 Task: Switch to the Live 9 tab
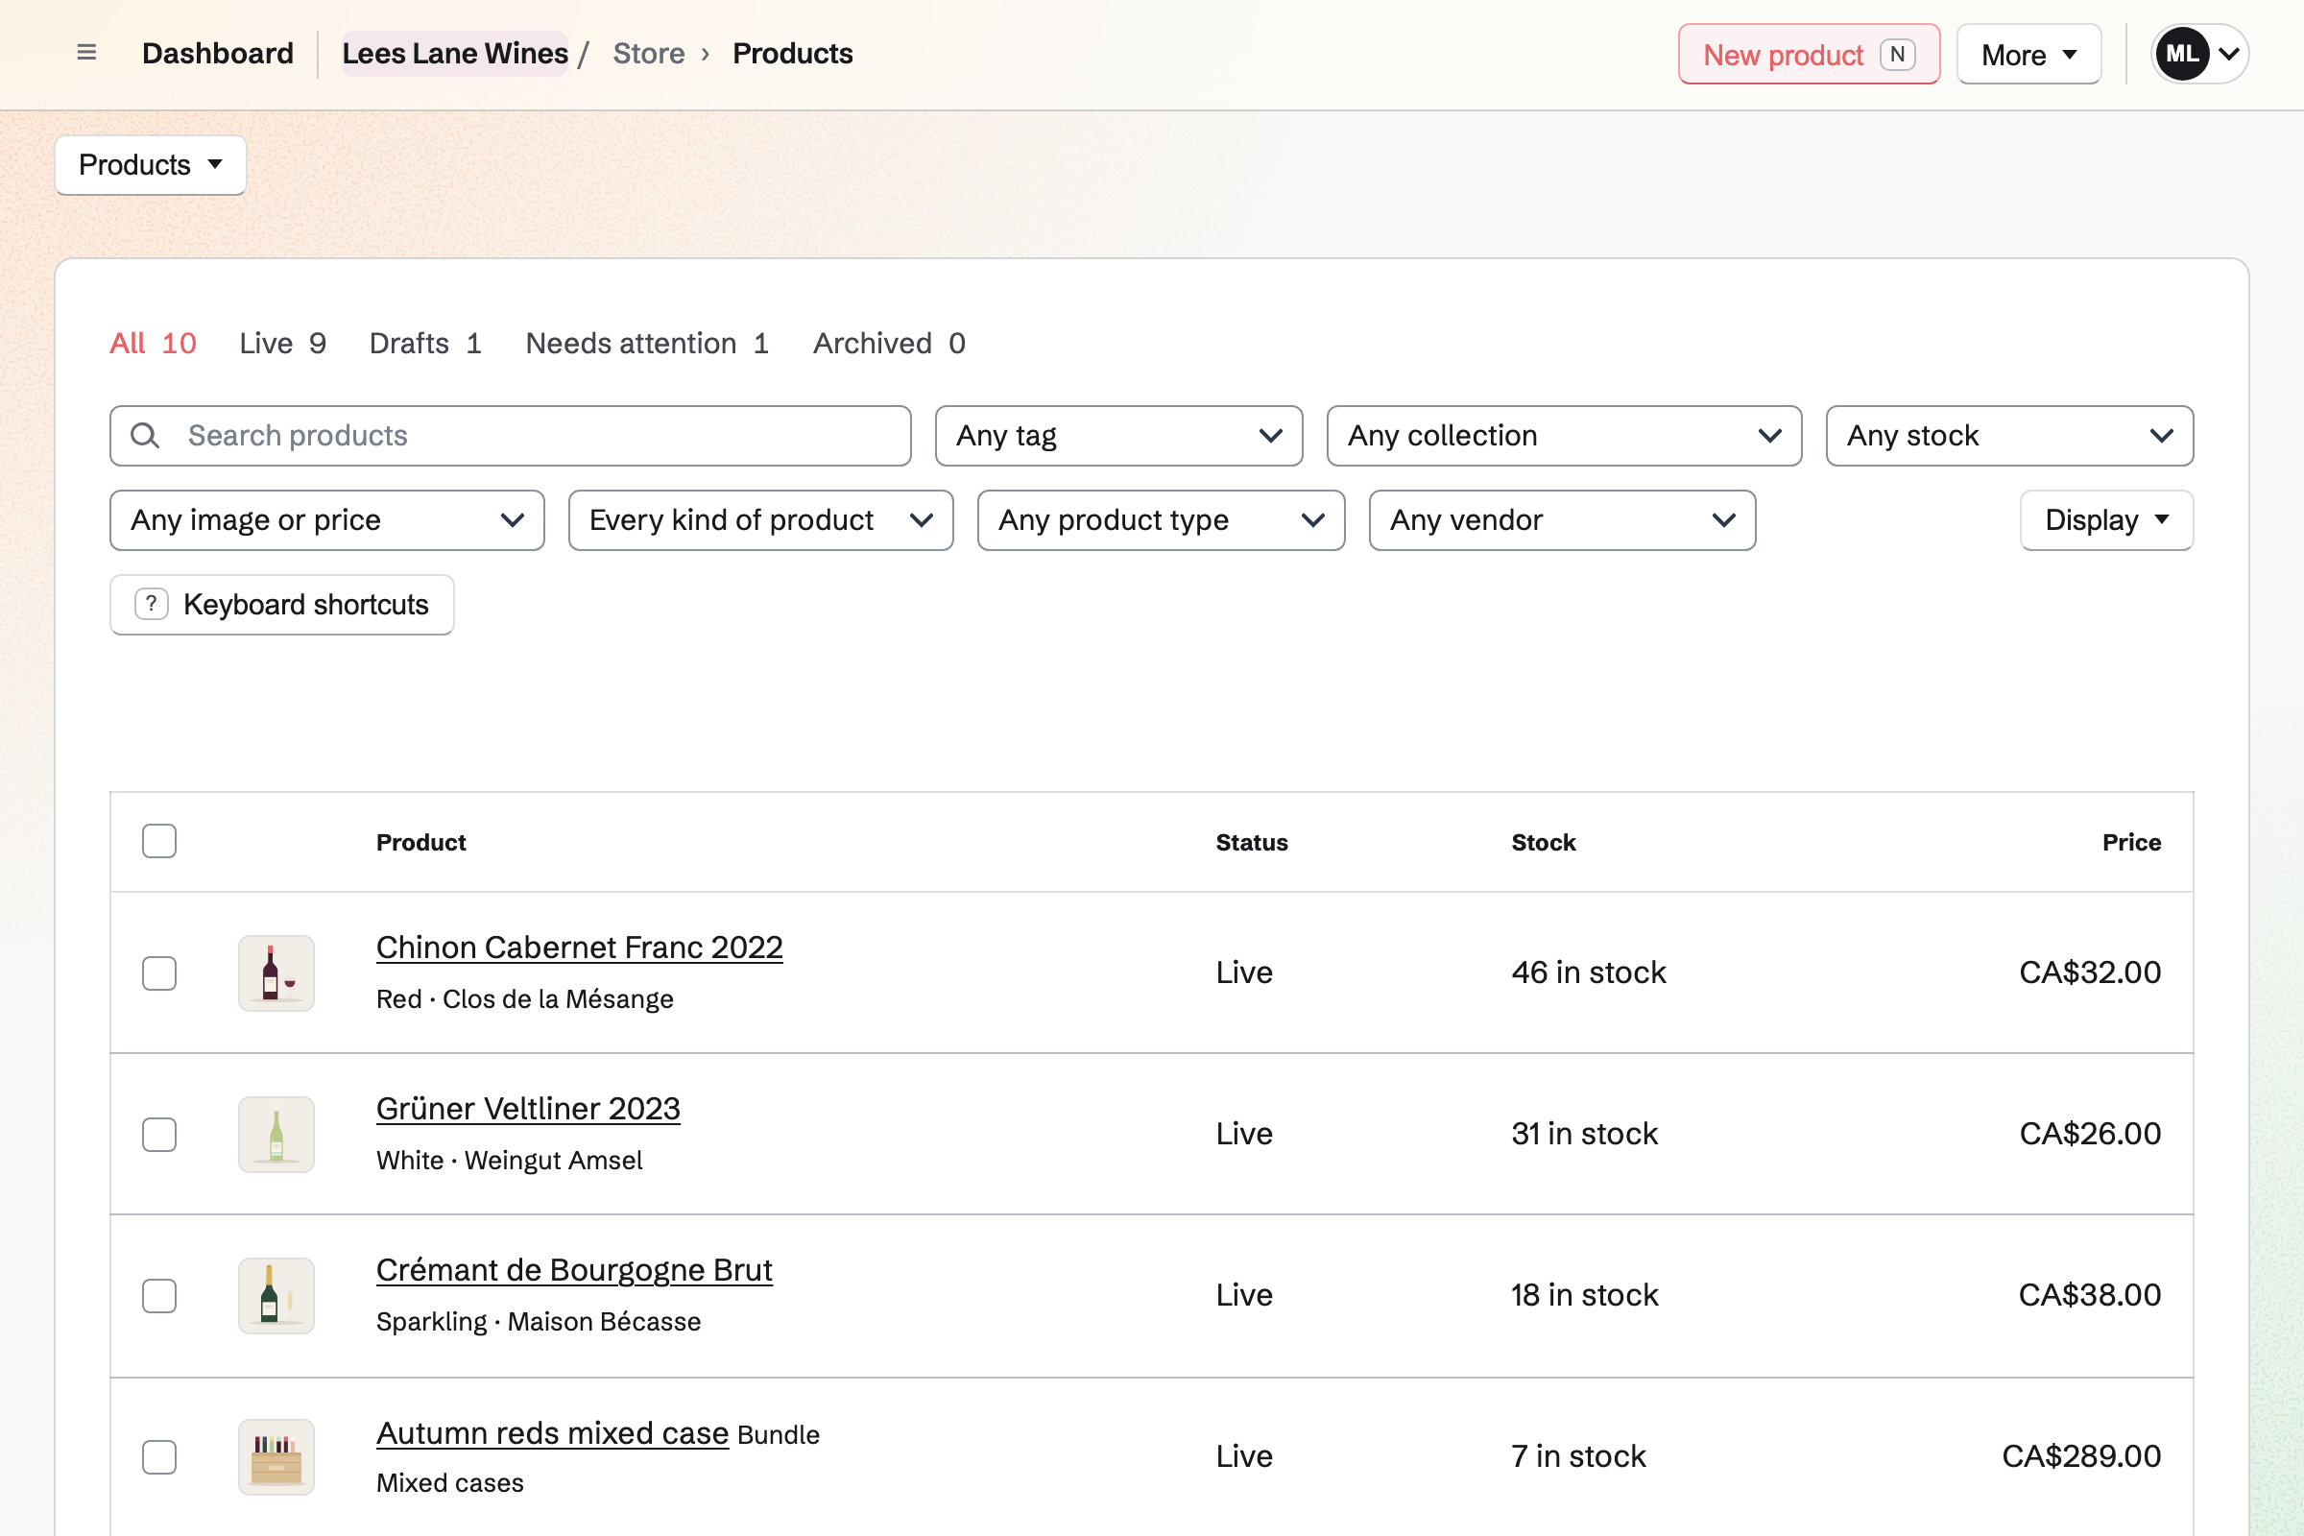pyautogui.click(x=282, y=343)
